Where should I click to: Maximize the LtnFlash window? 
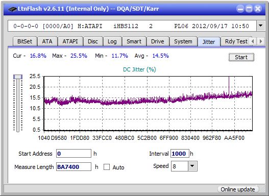click(249, 9)
